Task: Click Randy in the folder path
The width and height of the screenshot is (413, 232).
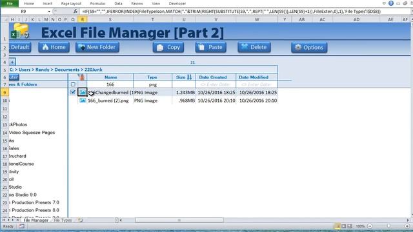Action: [x=43, y=70]
